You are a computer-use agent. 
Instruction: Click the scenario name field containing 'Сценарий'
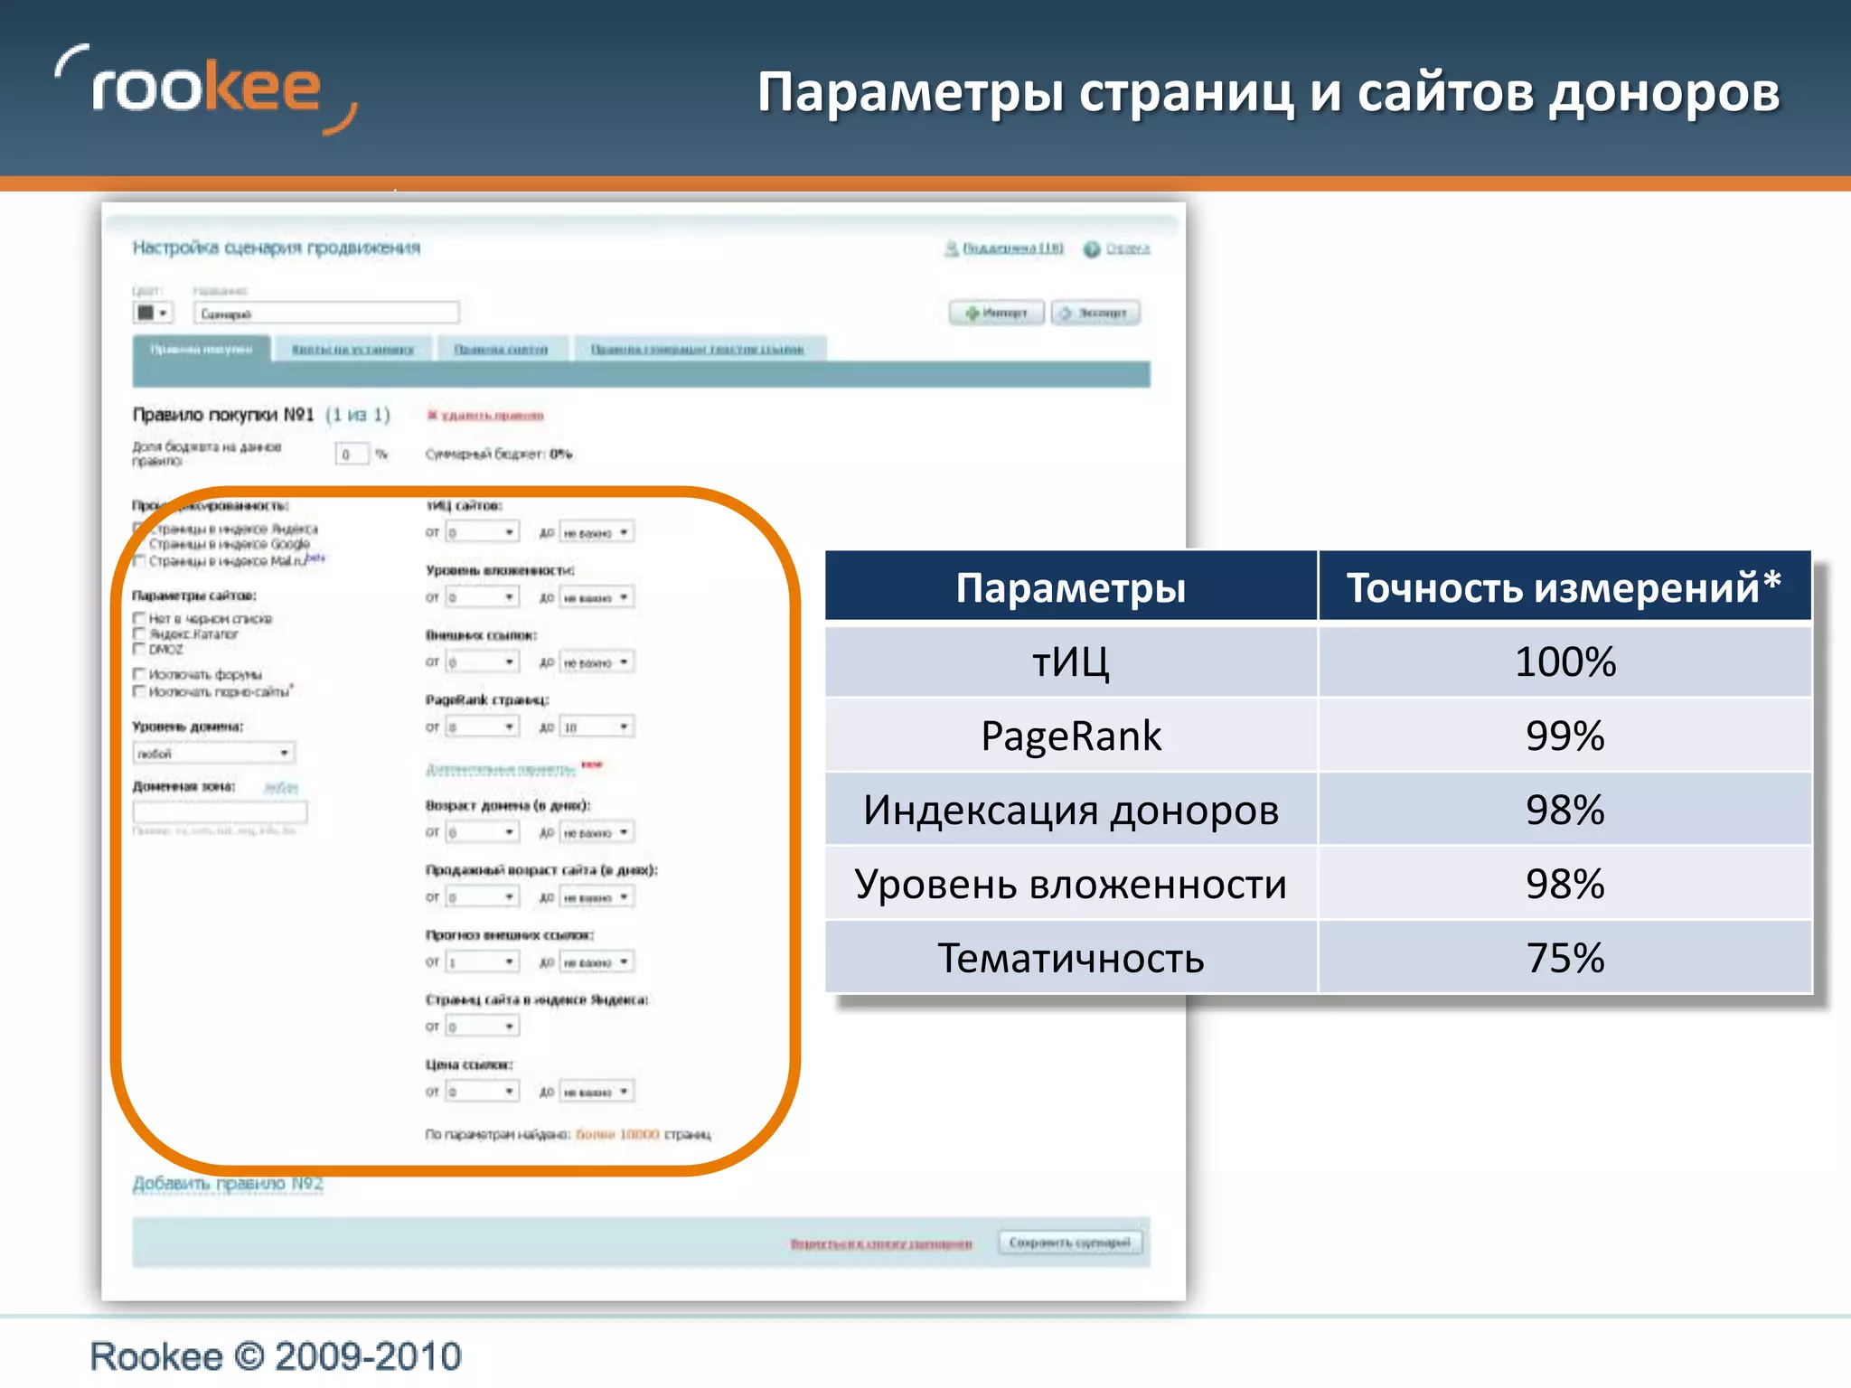(x=326, y=314)
